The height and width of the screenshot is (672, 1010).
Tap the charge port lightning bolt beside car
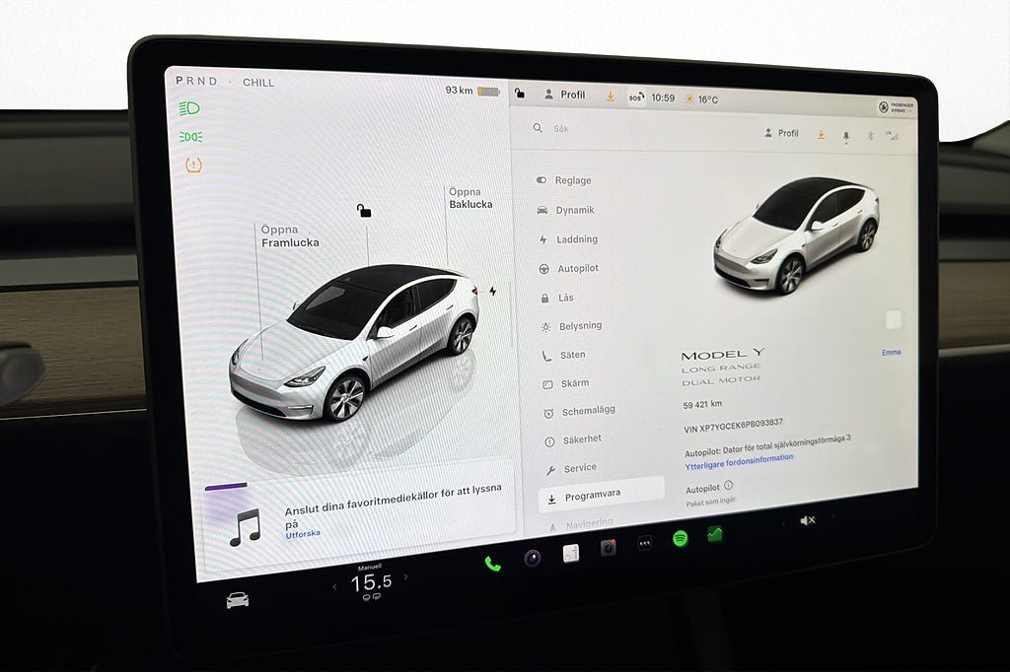click(493, 292)
